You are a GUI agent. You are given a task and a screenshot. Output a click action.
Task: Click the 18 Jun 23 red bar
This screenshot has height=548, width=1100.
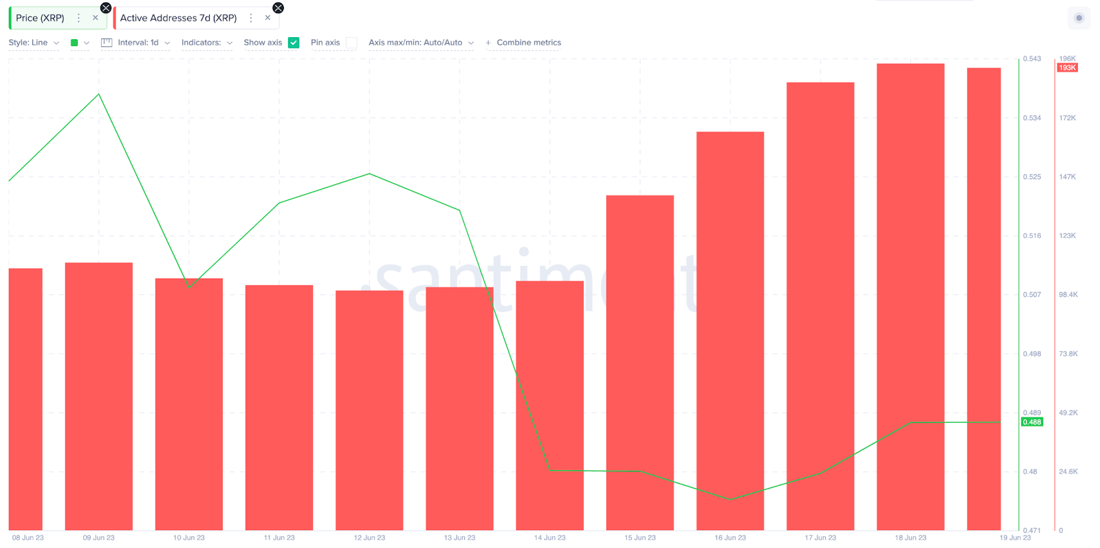[910, 297]
